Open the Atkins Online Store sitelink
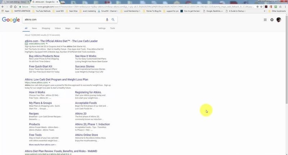This screenshot has width=288, height=155. point(86,135)
